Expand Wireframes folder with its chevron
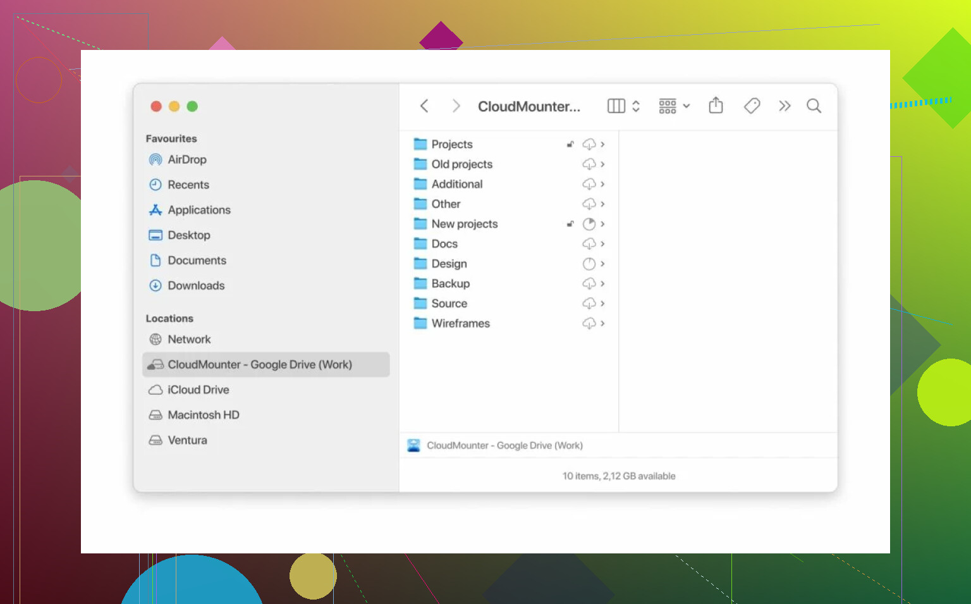Screen dimensions: 971x604 tap(602, 324)
